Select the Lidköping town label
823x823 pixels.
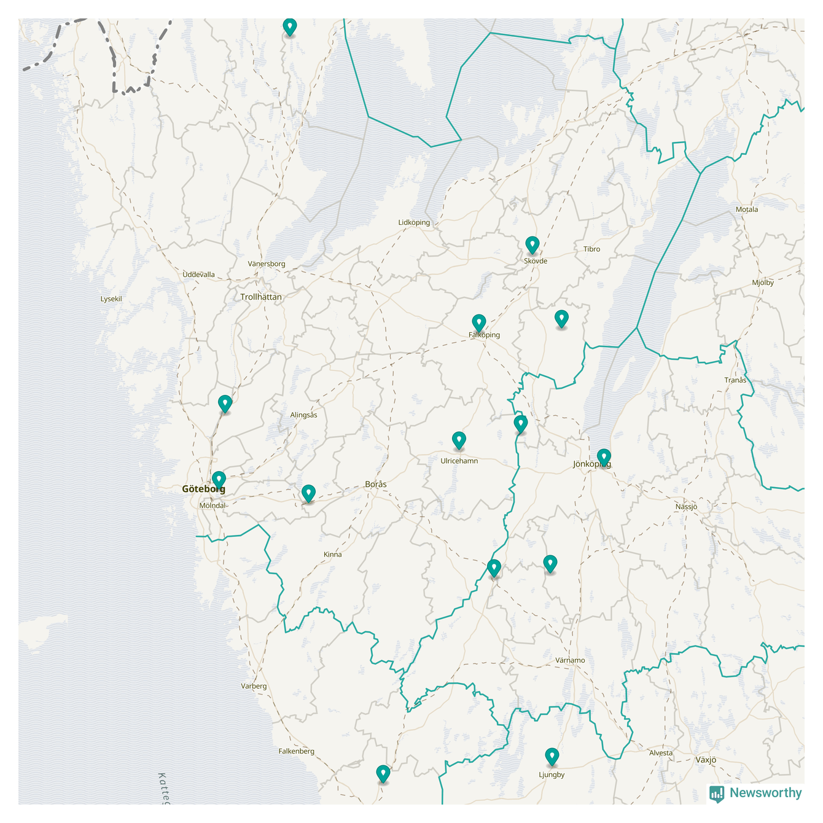point(414,222)
